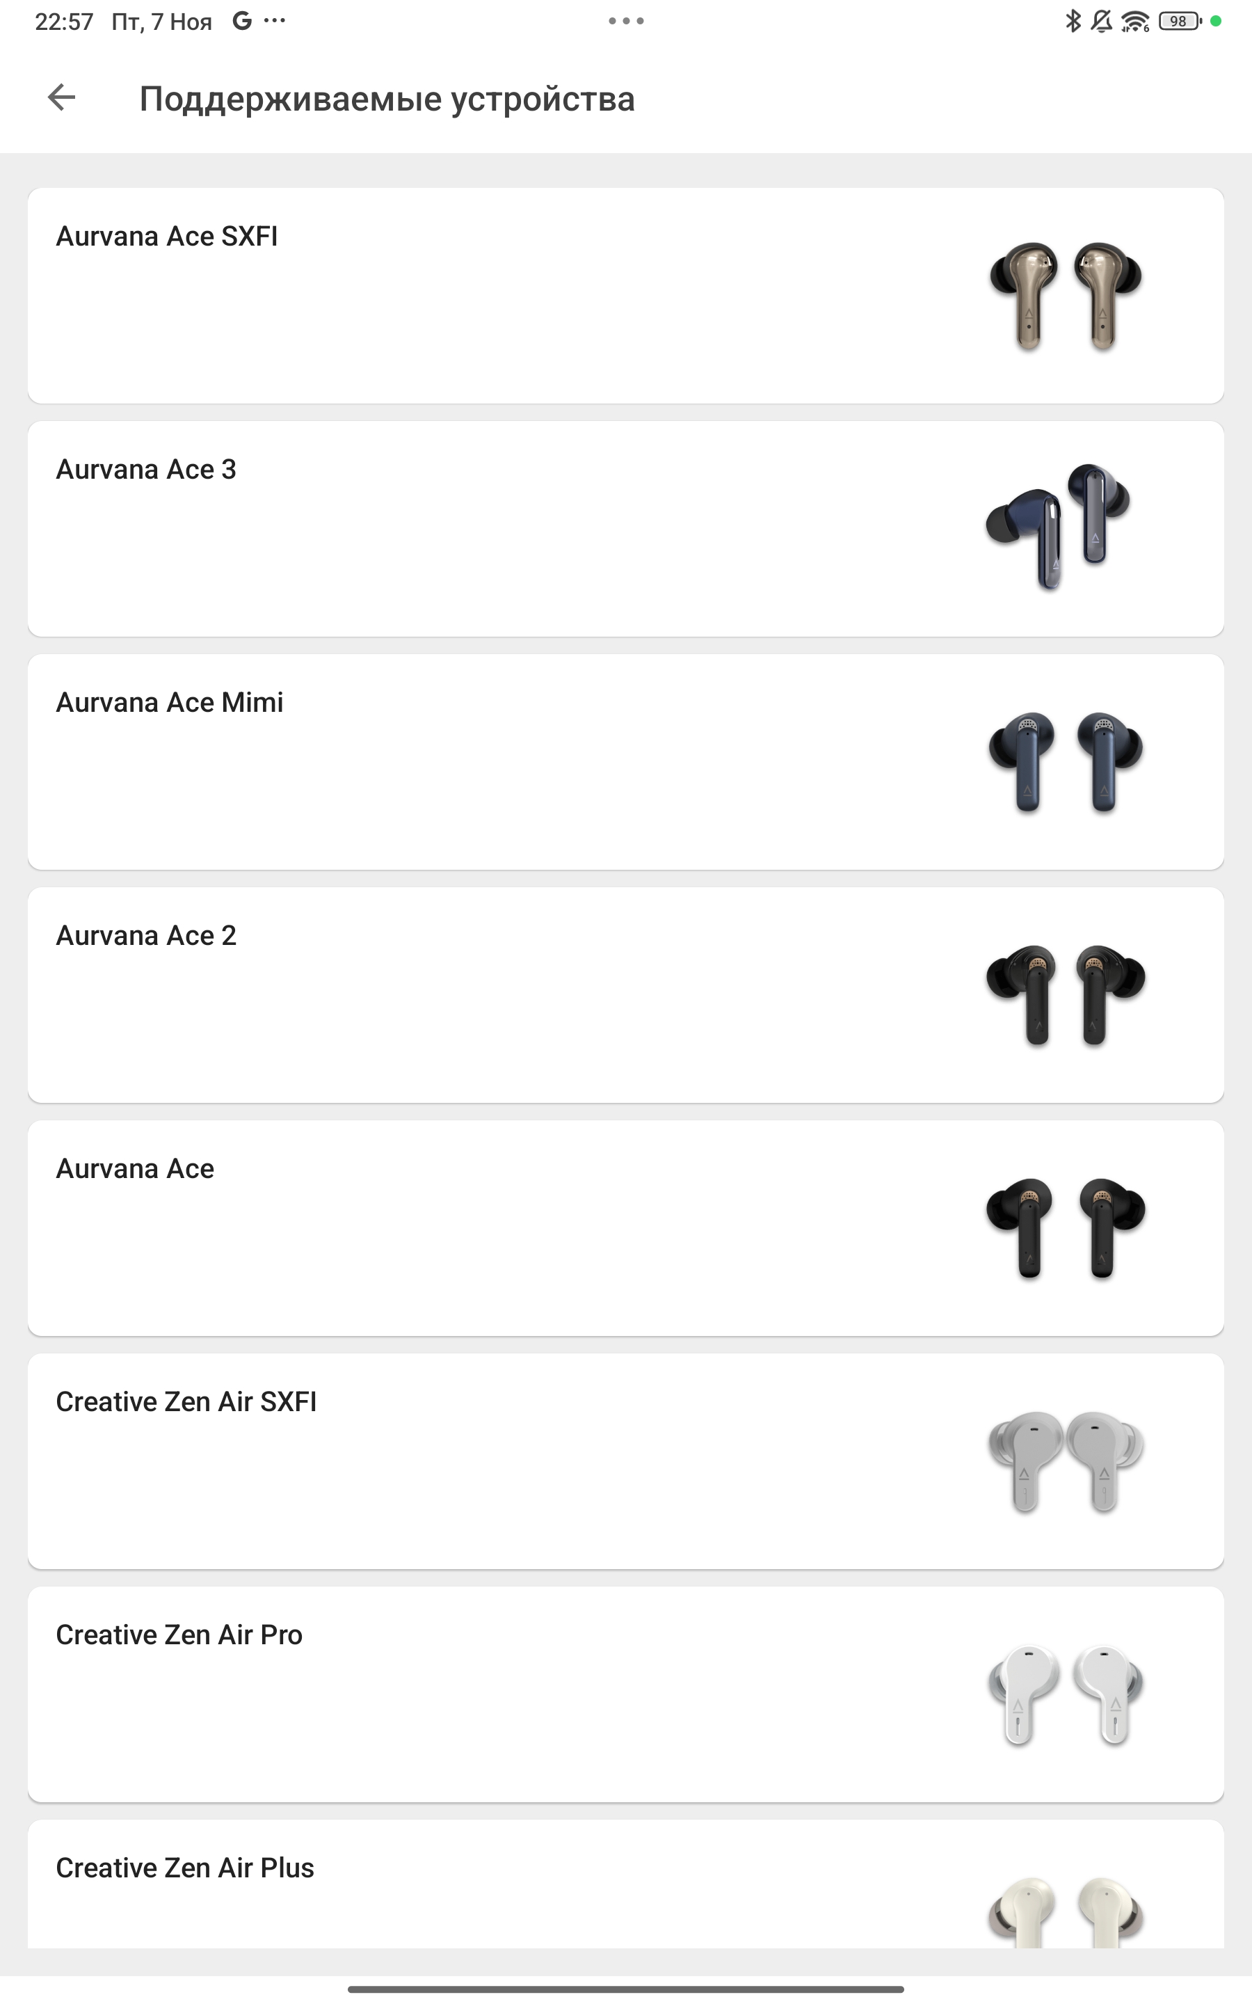This screenshot has width=1252, height=2004.
Task: Go back using the arrow icon
Action: 62,97
